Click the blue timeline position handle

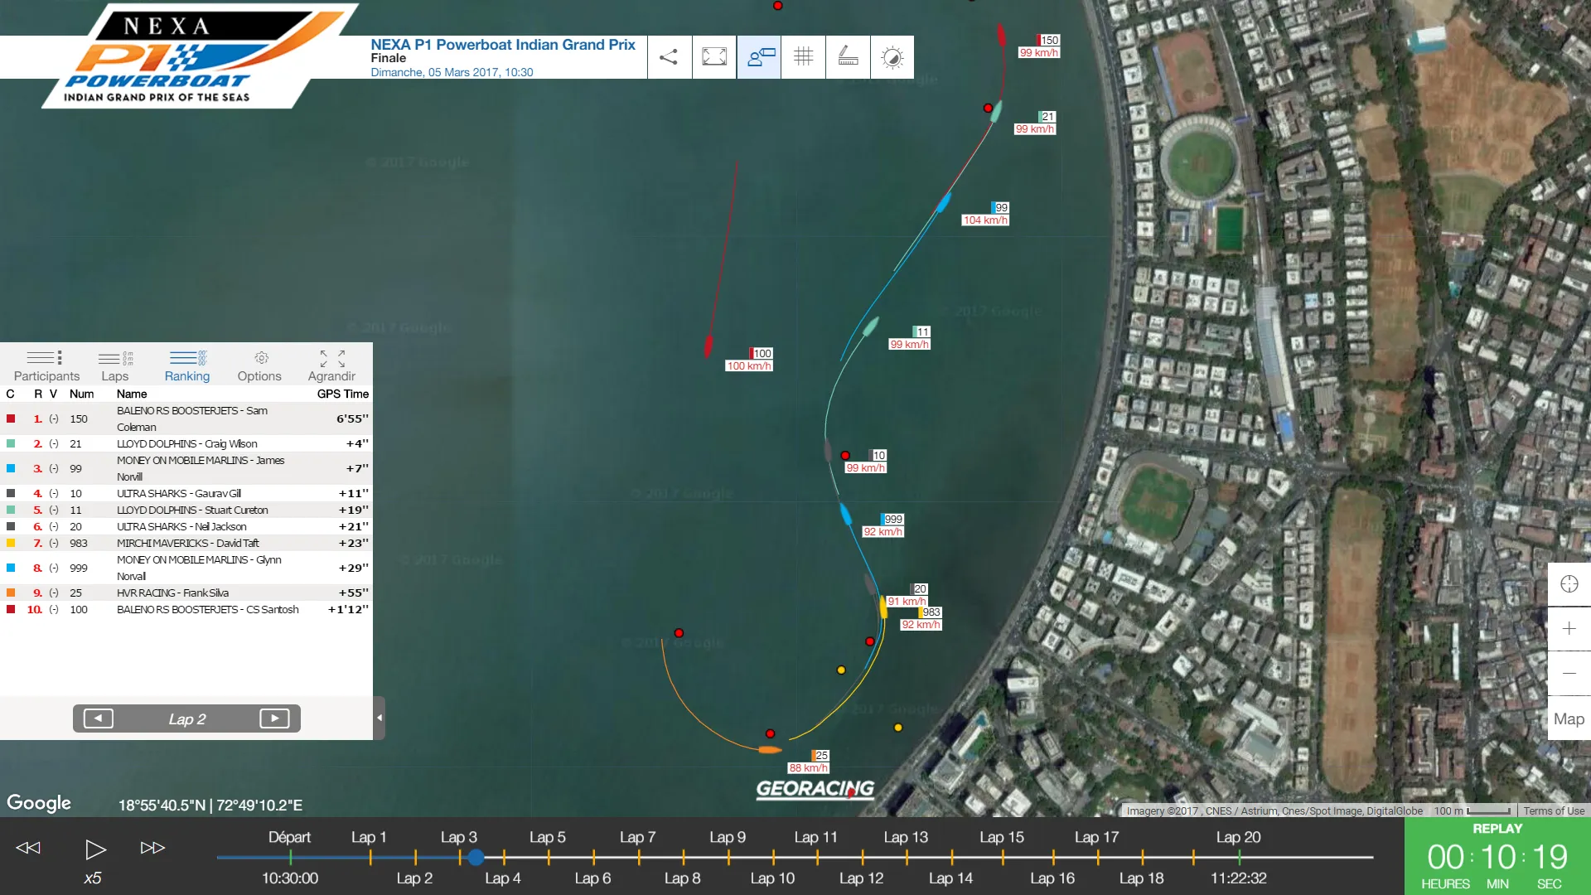click(476, 858)
